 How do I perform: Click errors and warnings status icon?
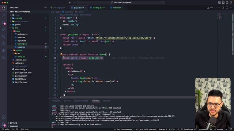pyautogui.click(x=24, y=130)
